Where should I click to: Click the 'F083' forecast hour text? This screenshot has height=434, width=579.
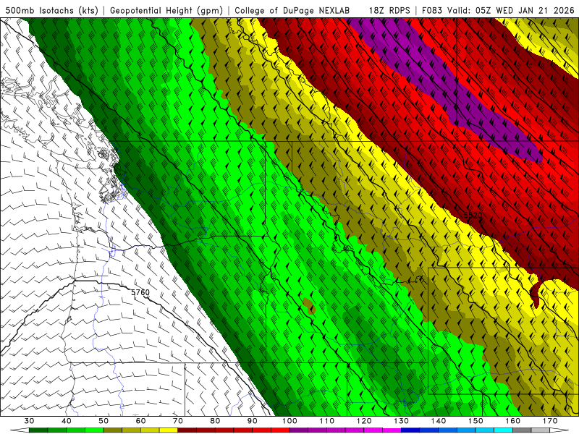pos(431,11)
